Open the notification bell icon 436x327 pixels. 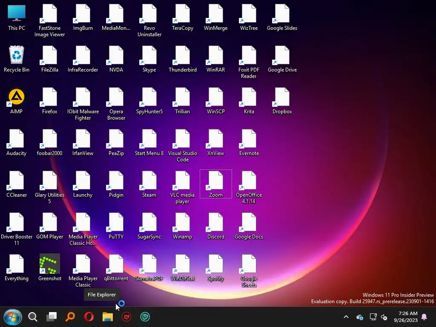click(x=425, y=317)
